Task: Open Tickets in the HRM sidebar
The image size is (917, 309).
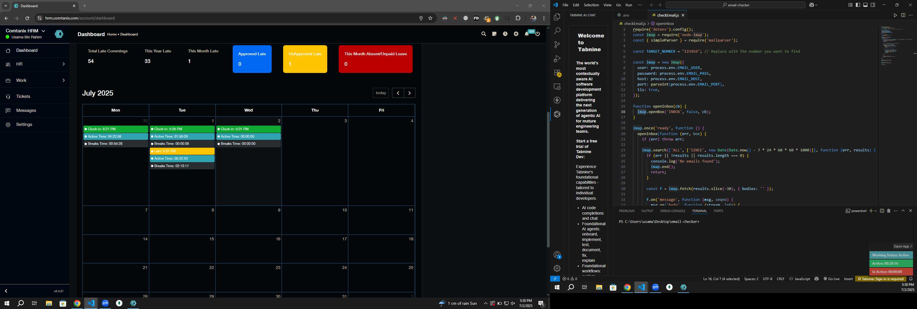Action: pos(34,97)
